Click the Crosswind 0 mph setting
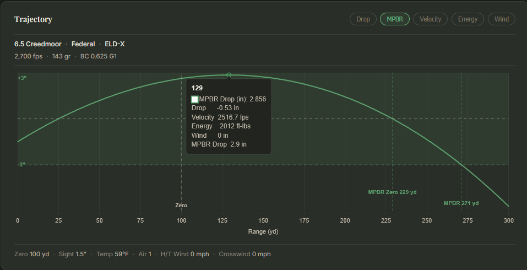The image size is (527, 270). [245, 254]
